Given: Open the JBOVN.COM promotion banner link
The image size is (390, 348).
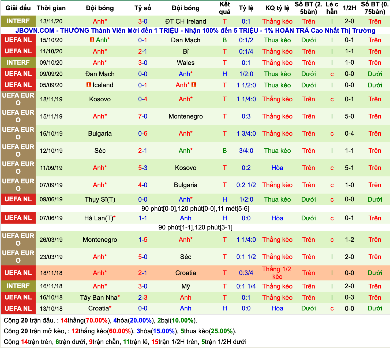Looking at the screenshot, I should click(x=195, y=31).
